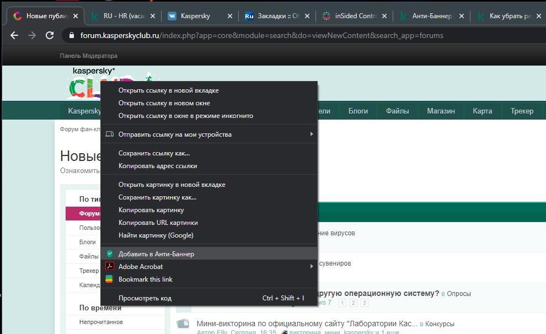
Task: Reload the page with the refresh icon
Action: (x=50, y=35)
